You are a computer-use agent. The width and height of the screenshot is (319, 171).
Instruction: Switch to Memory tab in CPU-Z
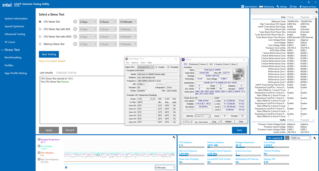203,64
